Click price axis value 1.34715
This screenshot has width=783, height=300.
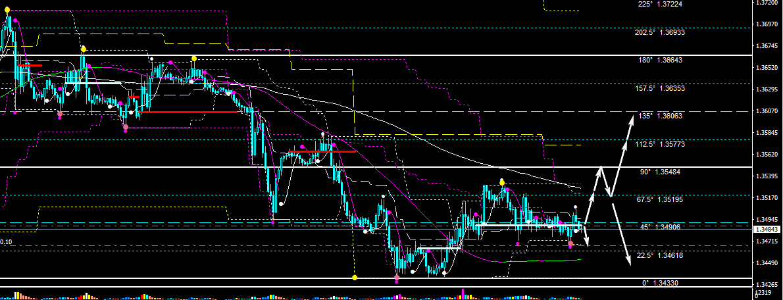(x=768, y=241)
